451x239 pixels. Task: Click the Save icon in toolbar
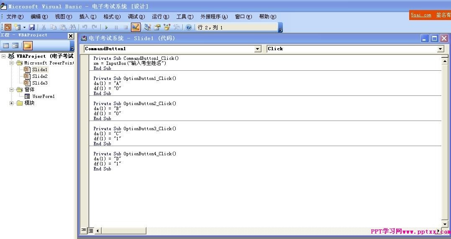(x=32, y=27)
